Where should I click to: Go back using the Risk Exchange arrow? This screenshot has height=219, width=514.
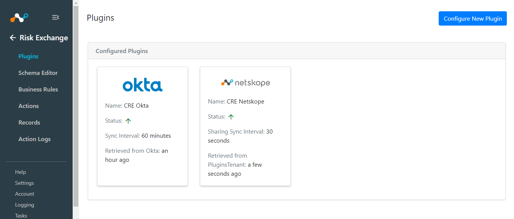pos(13,38)
